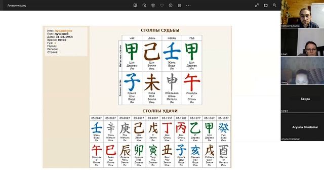The width and height of the screenshot is (324, 182).
Task: Click the 05.1967 luck pillar date
Action: coord(209,118)
